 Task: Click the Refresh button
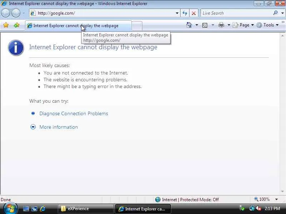pyautogui.click(x=185, y=13)
